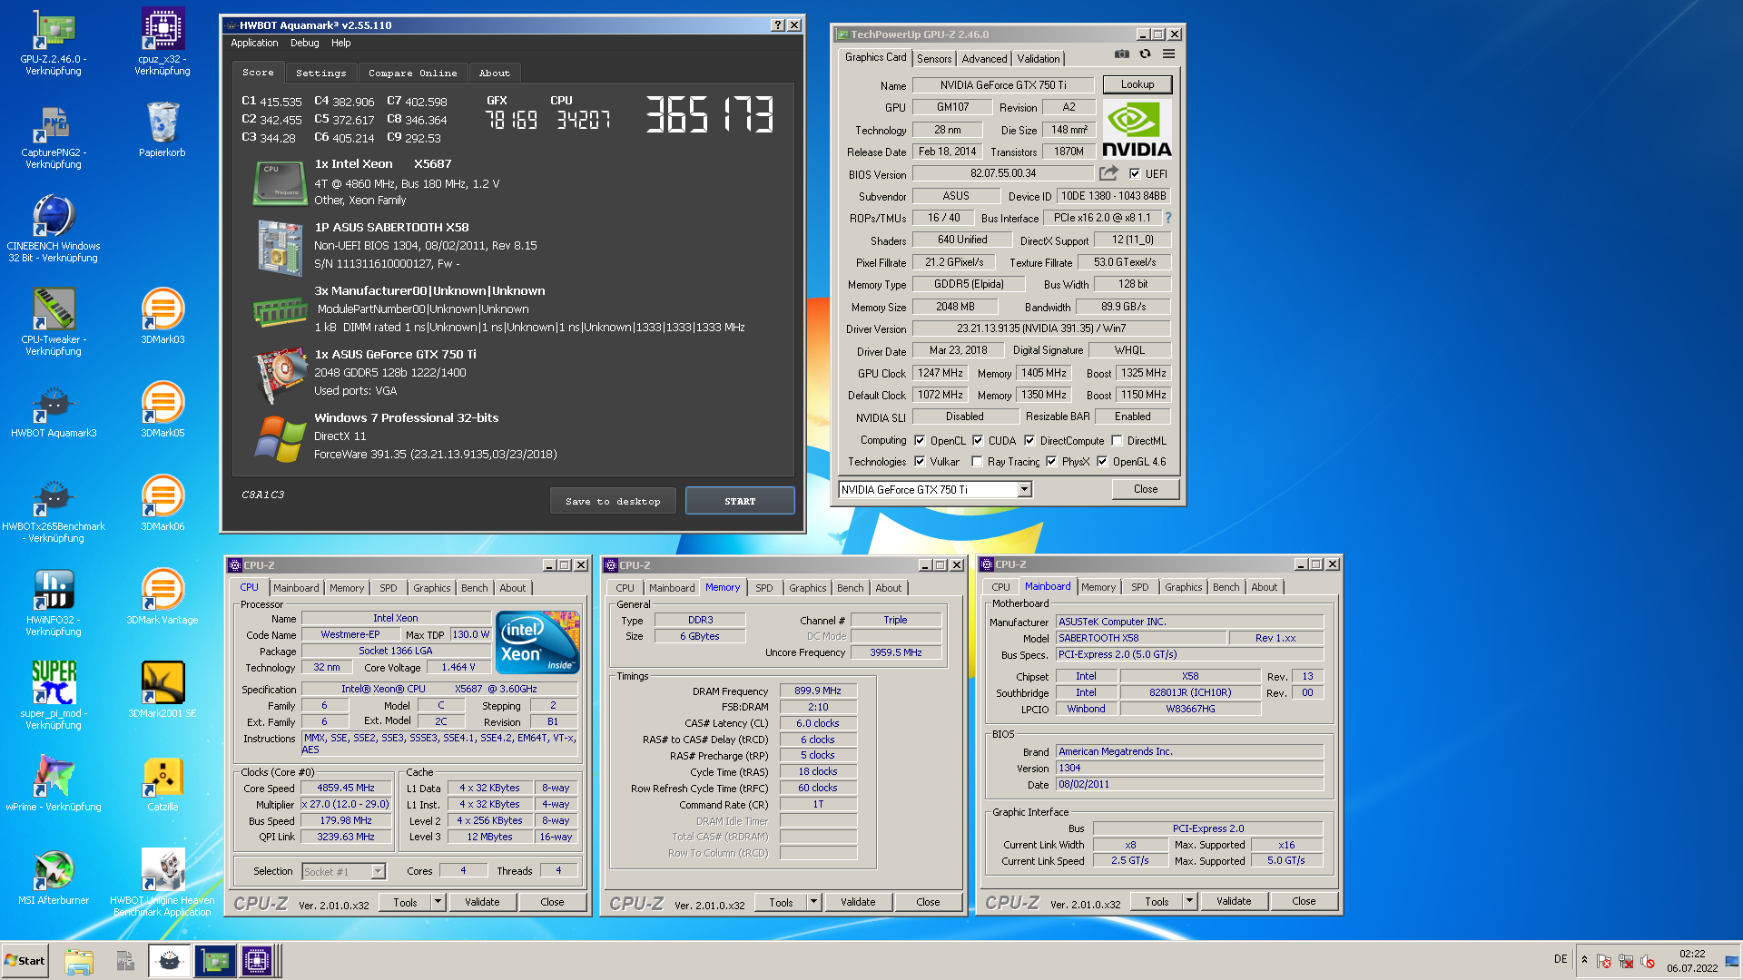Screen dimensions: 1743x980
Task: Click Save to desktop button
Action: (x=613, y=501)
